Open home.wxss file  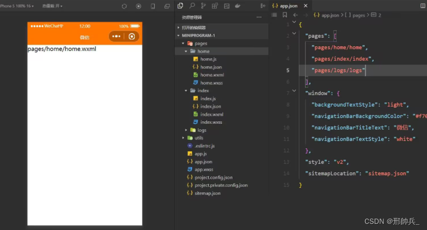pyautogui.click(x=211, y=83)
